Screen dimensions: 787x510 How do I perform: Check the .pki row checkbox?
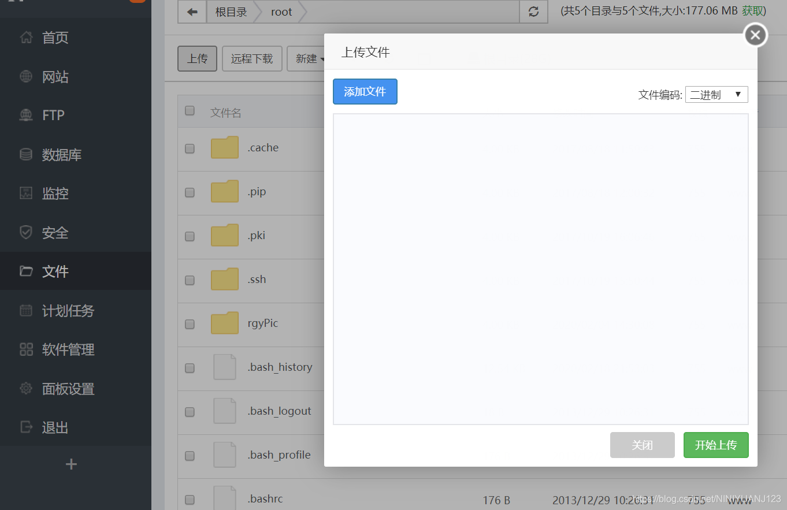coord(190,236)
